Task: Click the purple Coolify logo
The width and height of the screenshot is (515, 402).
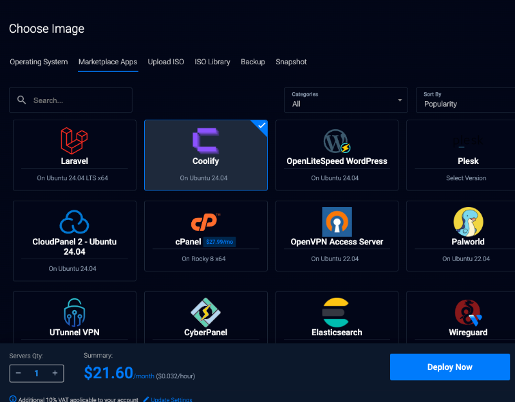Action: pyautogui.click(x=205, y=141)
